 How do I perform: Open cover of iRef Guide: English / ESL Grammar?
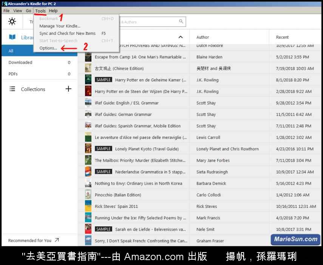tap(88, 103)
